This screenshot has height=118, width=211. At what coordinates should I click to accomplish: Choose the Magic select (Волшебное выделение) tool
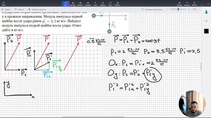click(37, 10)
